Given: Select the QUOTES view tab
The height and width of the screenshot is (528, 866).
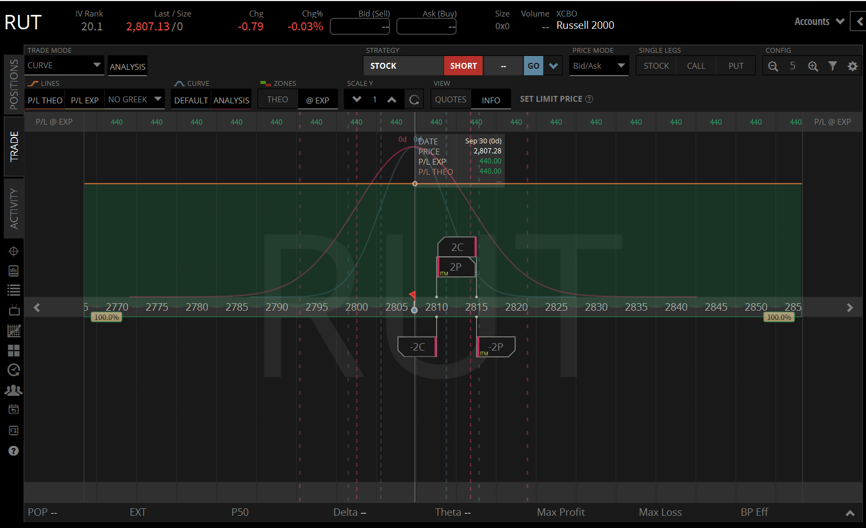Looking at the screenshot, I should 451,100.
